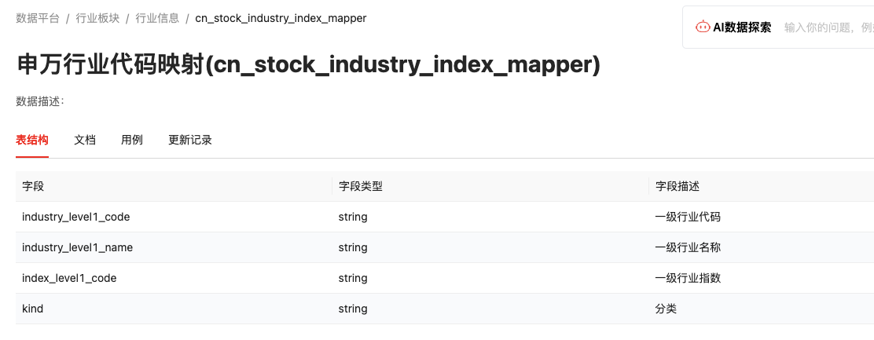874x340 pixels.
Task: Select the 一级行业指数 description cell
Action: [688, 278]
